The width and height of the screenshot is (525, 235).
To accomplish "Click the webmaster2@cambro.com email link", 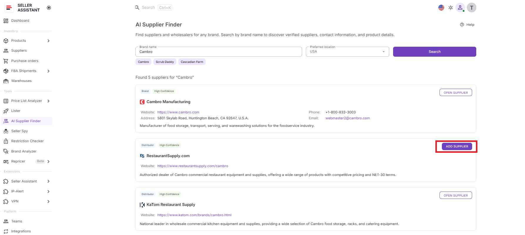I will pos(348,118).
